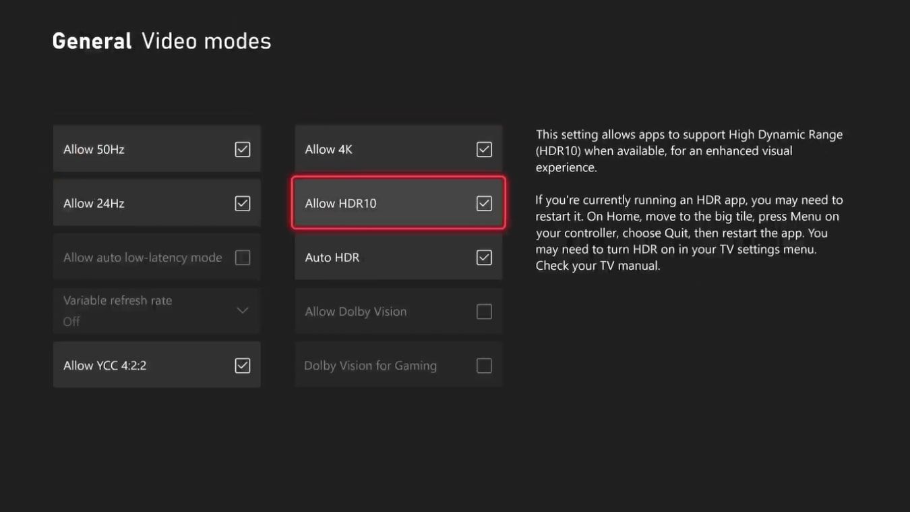The image size is (910, 512).
Task: Disable the Allow 4K checkbox
Action: tap(484, 149)
